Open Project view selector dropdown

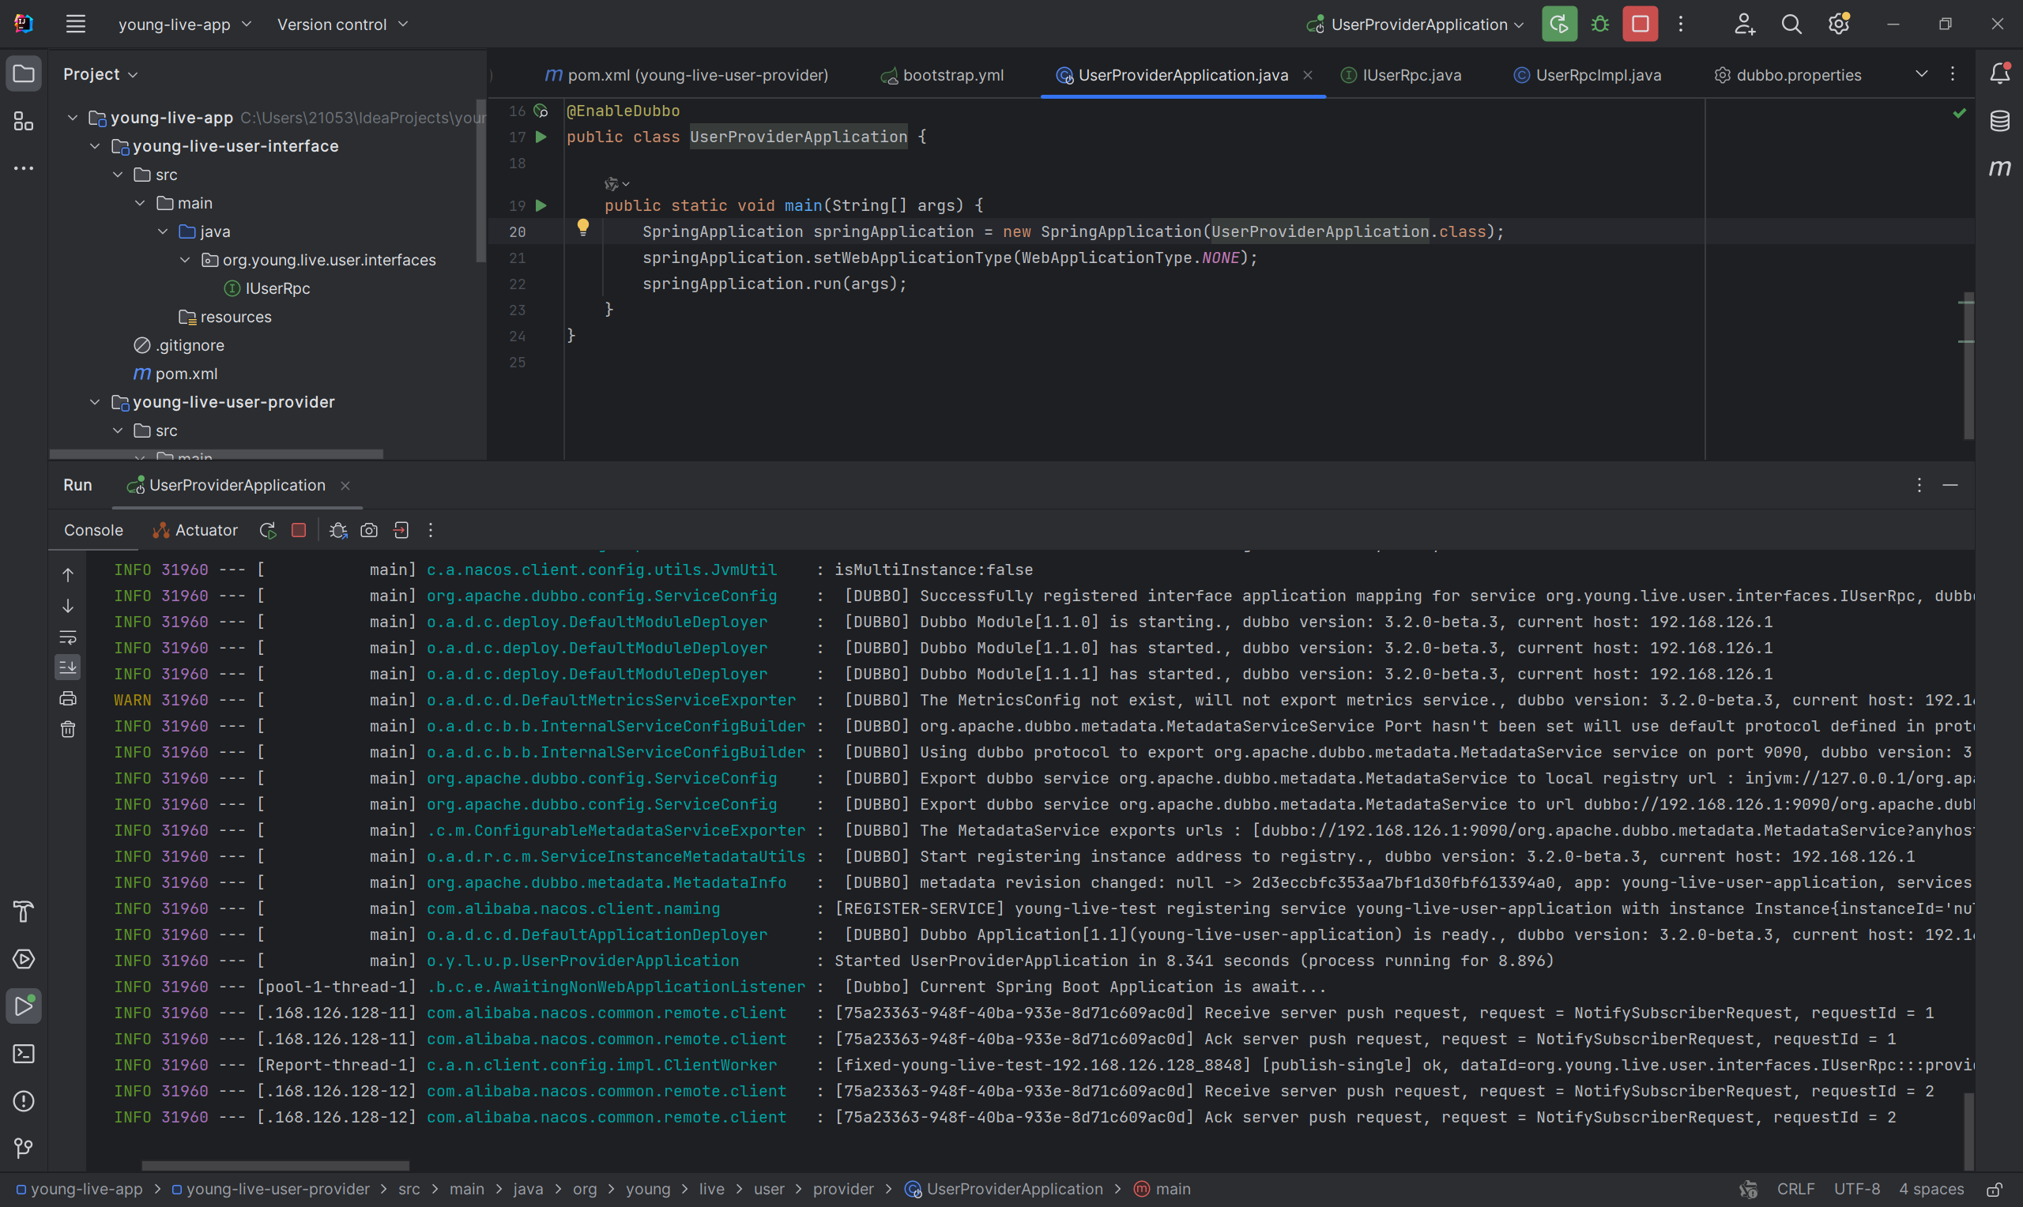click(x=101, y=74)
